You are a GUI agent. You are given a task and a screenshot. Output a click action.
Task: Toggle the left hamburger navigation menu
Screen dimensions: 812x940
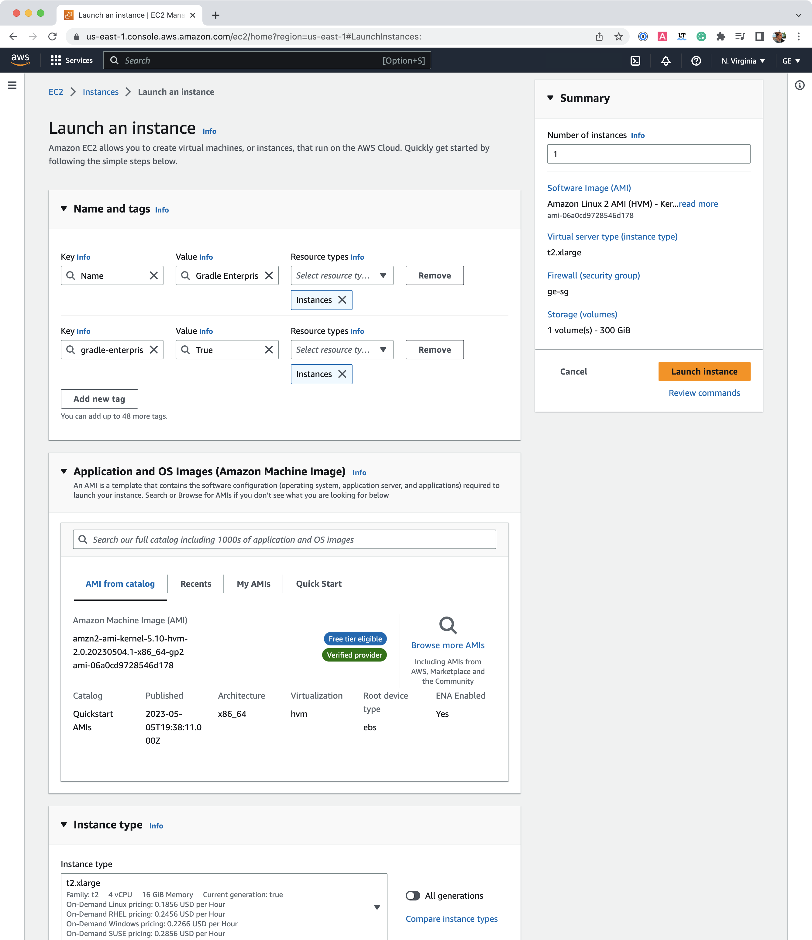pos(12,85)
